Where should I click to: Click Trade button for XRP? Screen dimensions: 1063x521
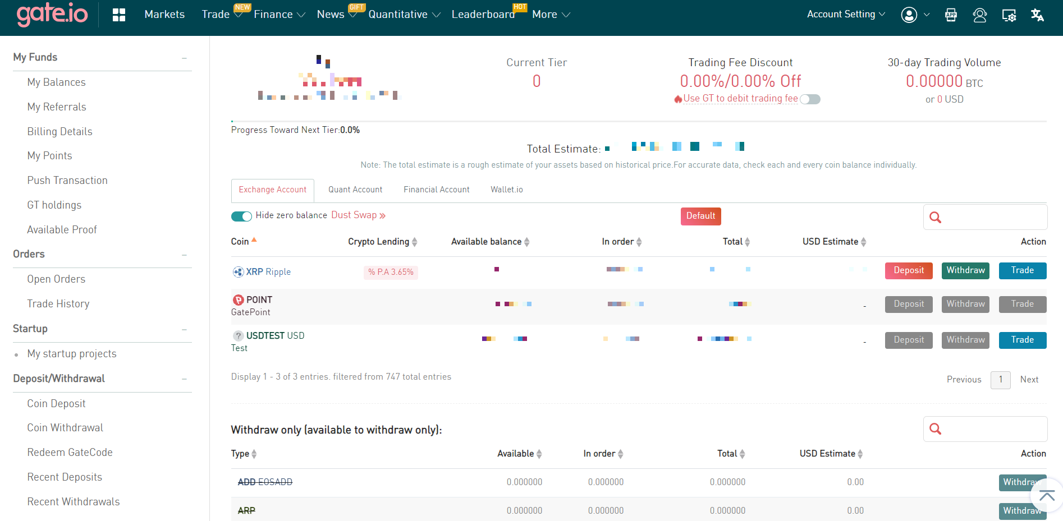pyautogui.click(x=1023, y=271)
